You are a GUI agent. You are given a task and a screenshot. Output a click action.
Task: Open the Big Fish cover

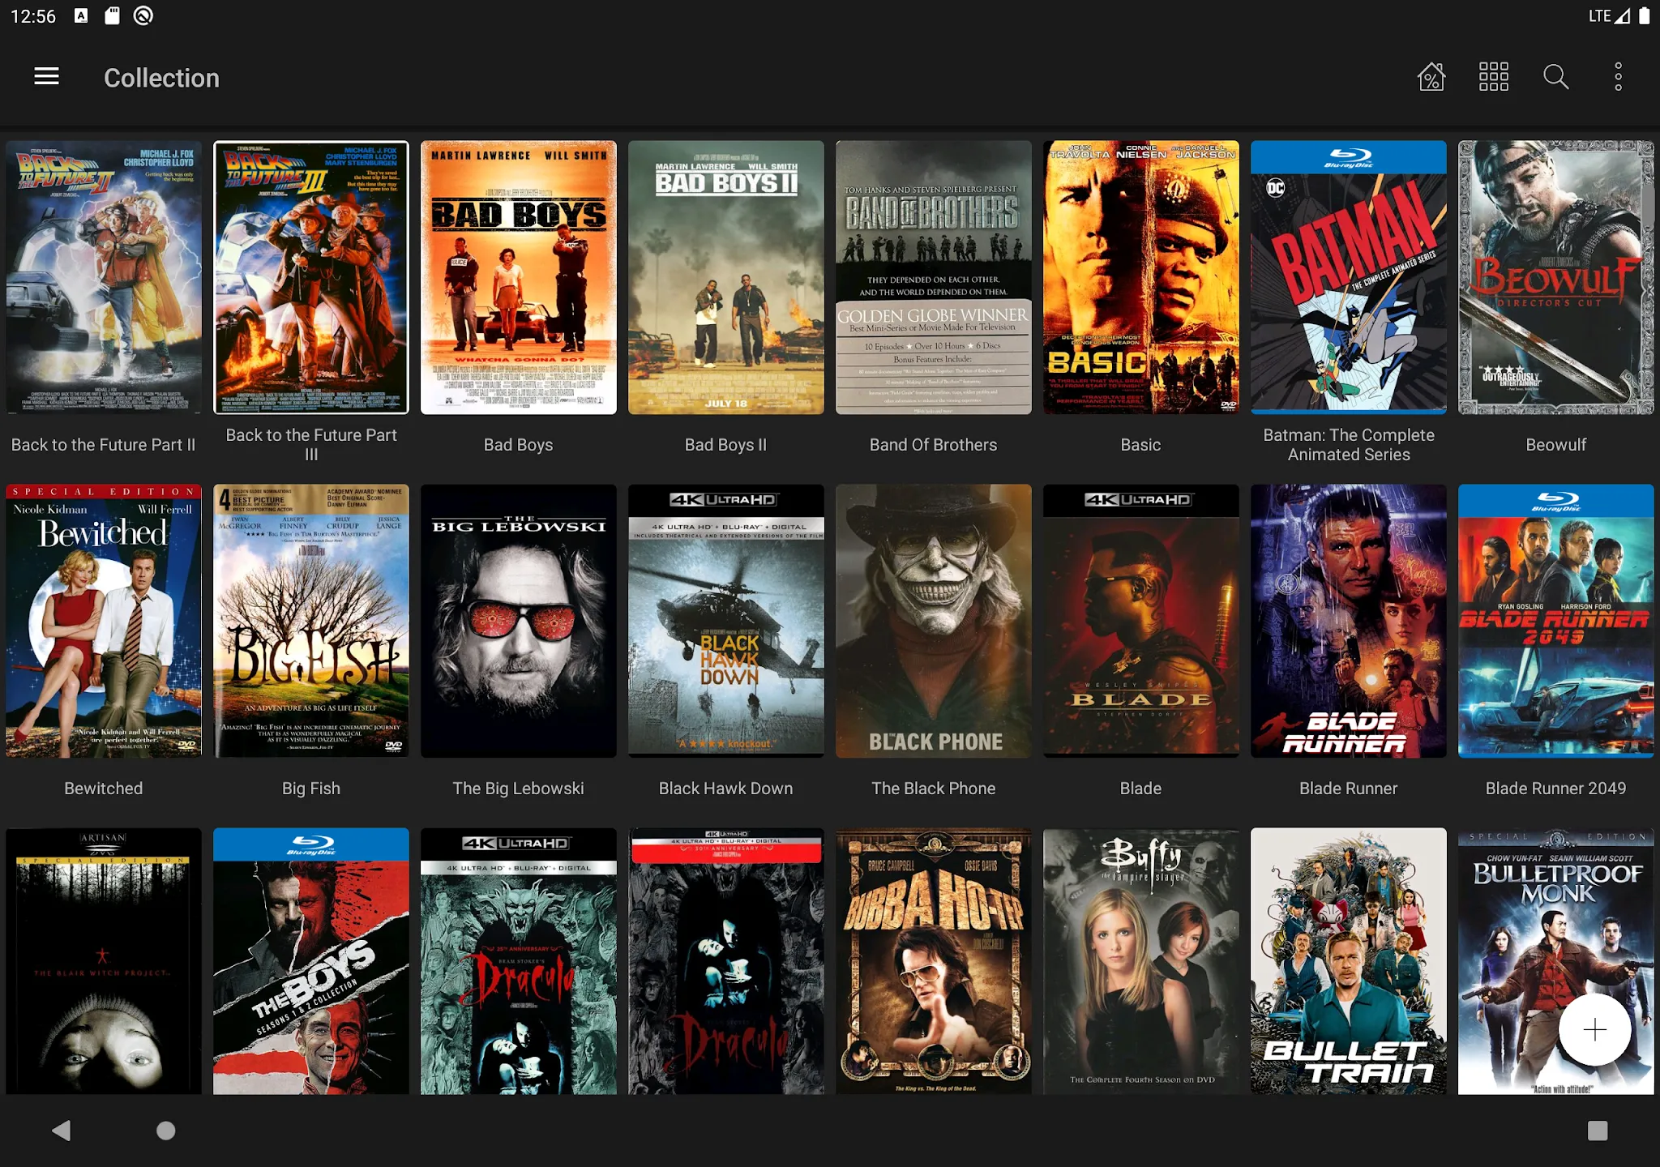[x=311, y=621]
